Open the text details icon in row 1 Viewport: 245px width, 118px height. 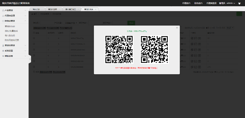[200, 38]
